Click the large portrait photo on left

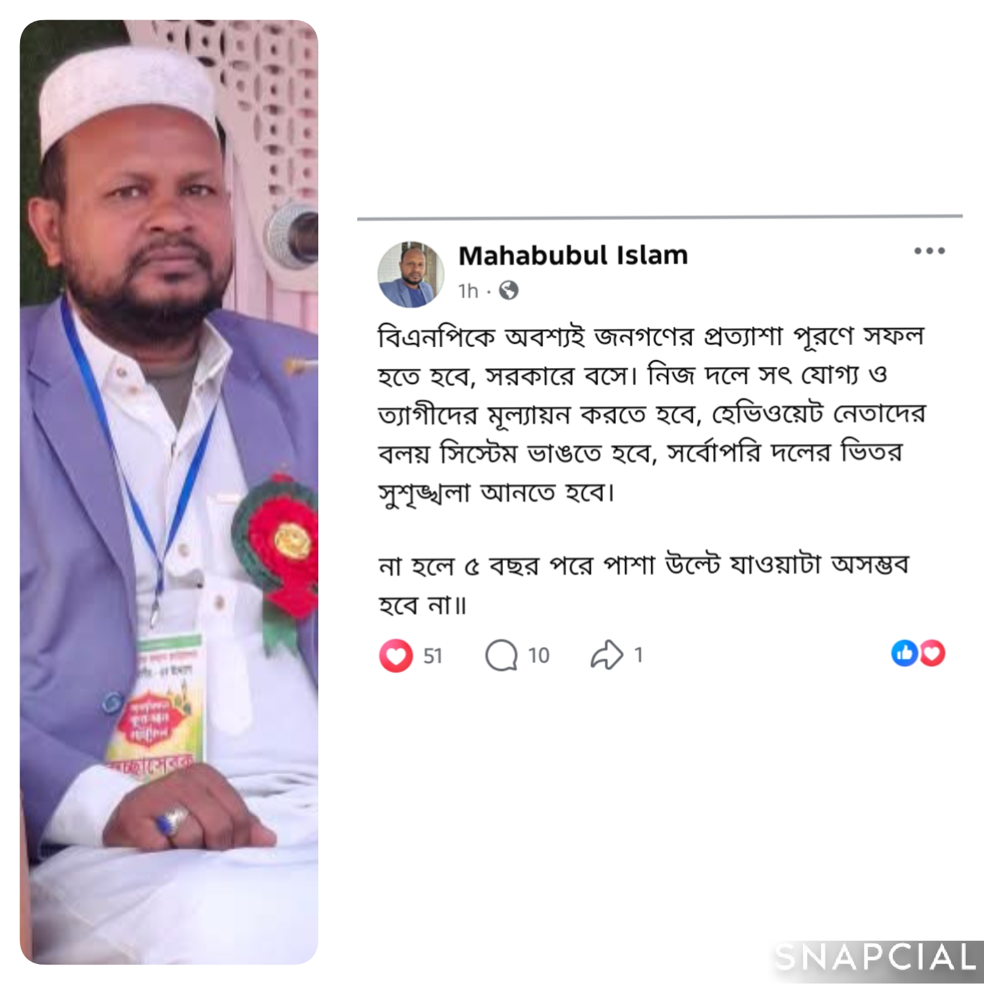(x=169, y=492)
